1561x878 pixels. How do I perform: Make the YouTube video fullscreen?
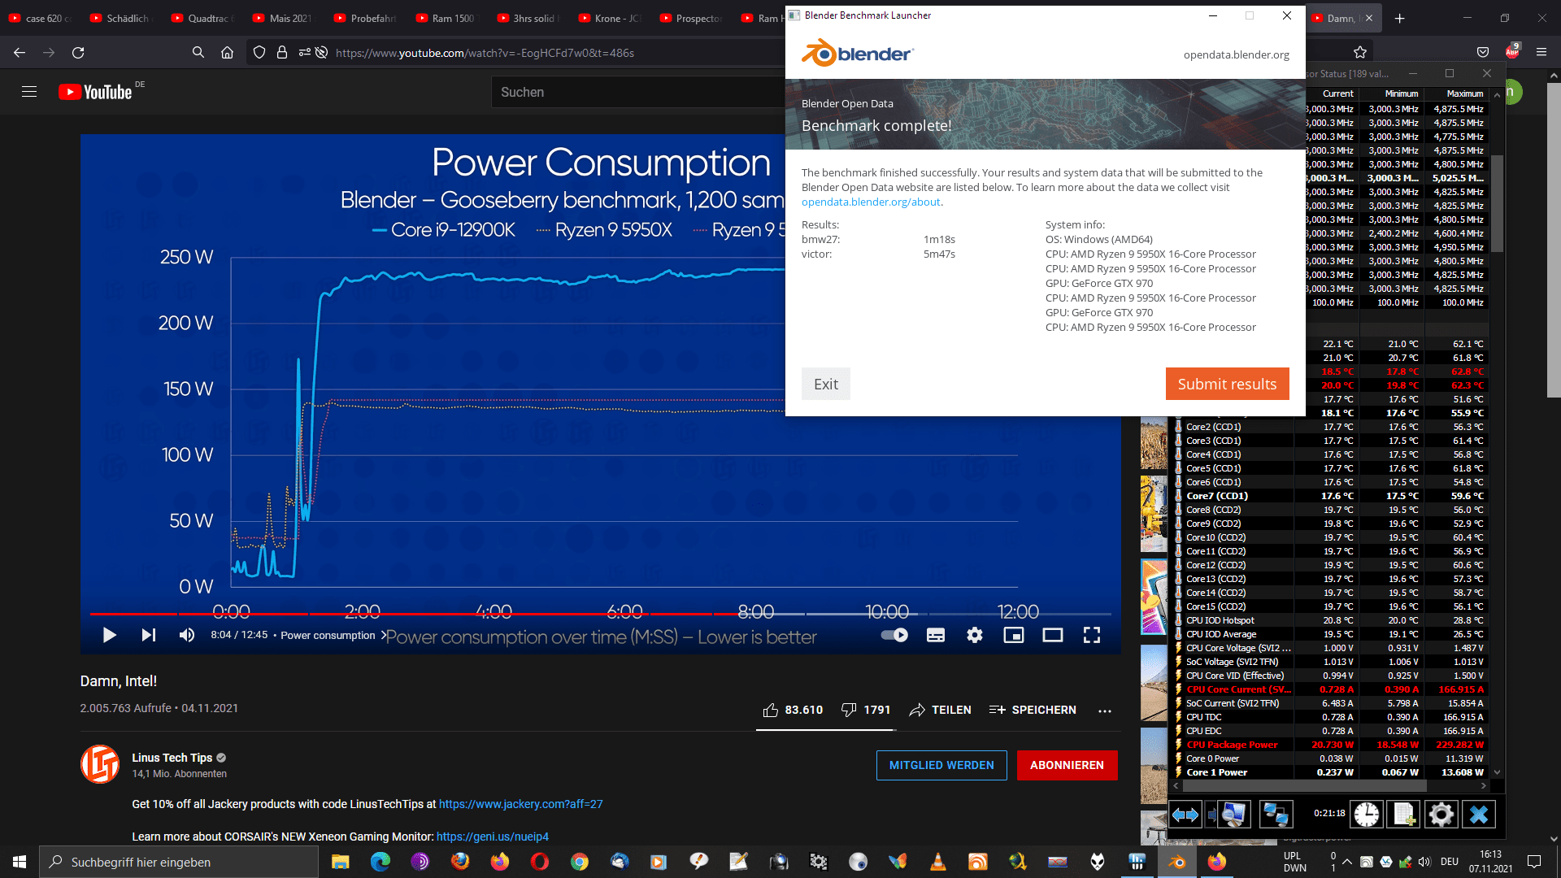1091,635
